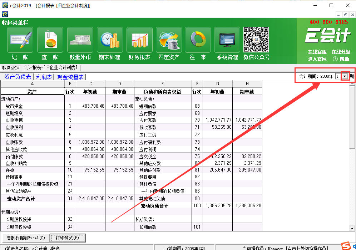
Task: Click 复制数据到Excel(C) button
Action: (x=26, y=238)
